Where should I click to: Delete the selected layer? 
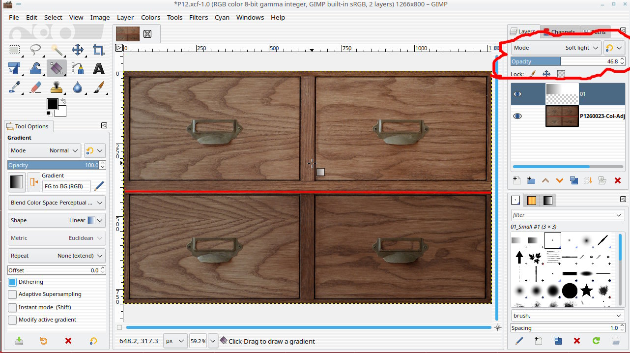click(618, 180)
